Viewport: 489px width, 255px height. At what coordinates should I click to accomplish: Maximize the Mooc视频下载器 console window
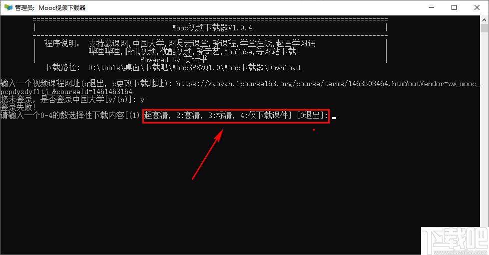pyautogui.click(x=454, y=7)
